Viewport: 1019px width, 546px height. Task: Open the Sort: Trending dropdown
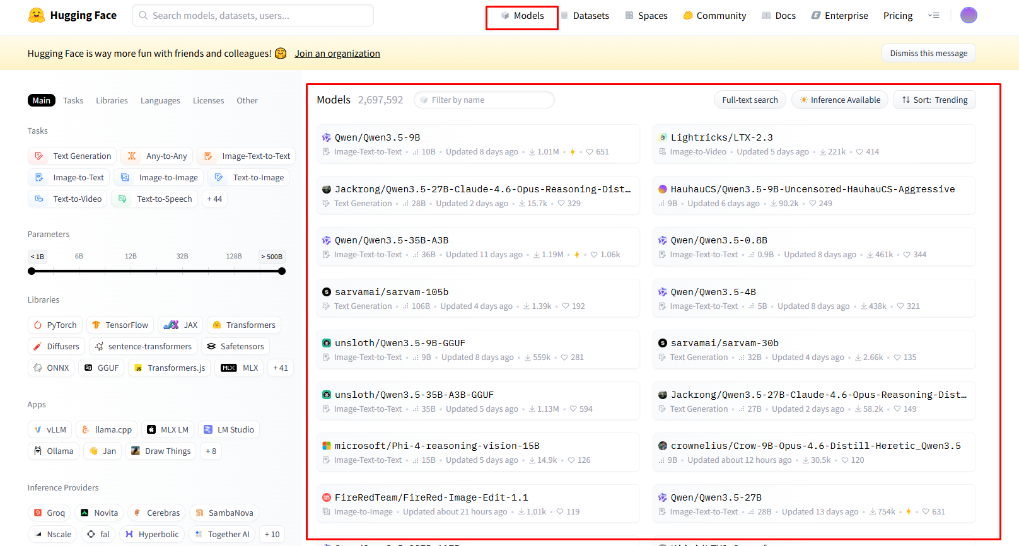click(x=935, y=100)
